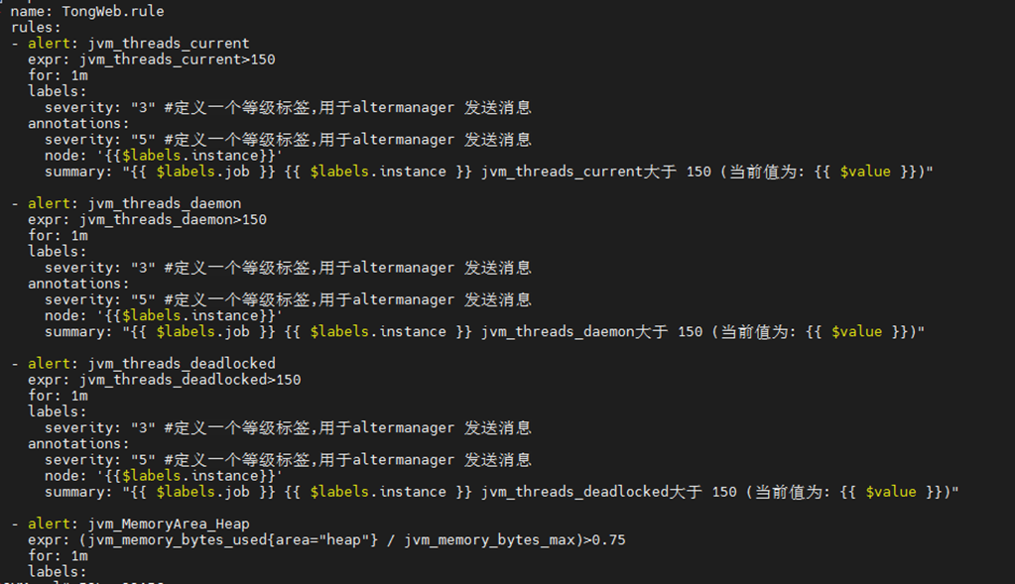Click 'annotations:' key under jvm_threads_daemon alert
The image size is (1015, 584).
tap(78, 284)
